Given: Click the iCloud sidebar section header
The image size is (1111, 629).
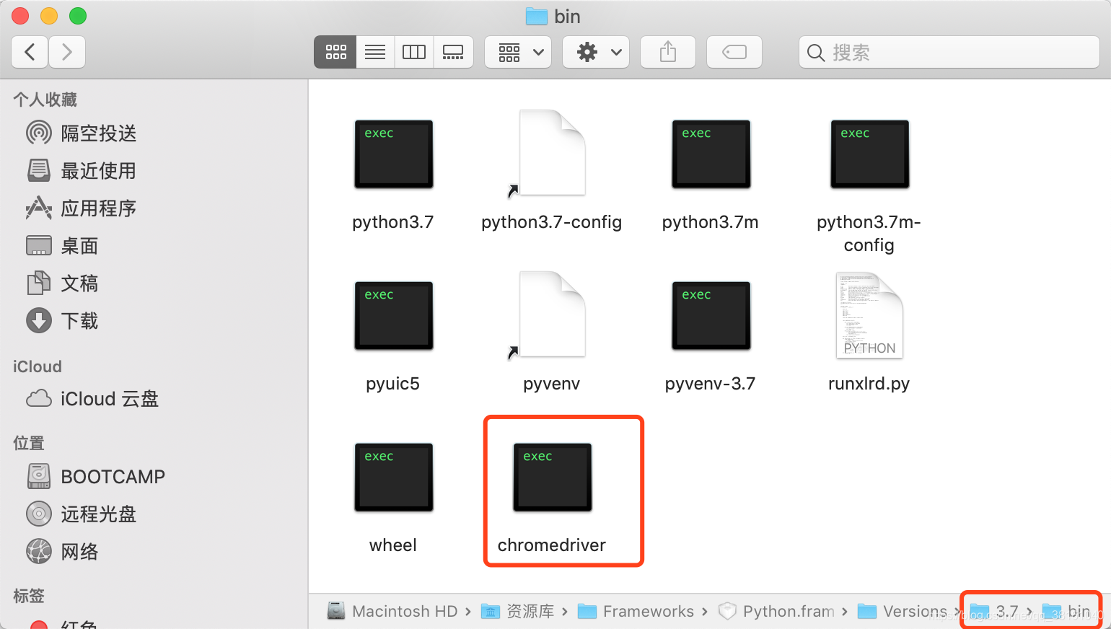Looking at the screenshot, I should [x=38, y=366].
